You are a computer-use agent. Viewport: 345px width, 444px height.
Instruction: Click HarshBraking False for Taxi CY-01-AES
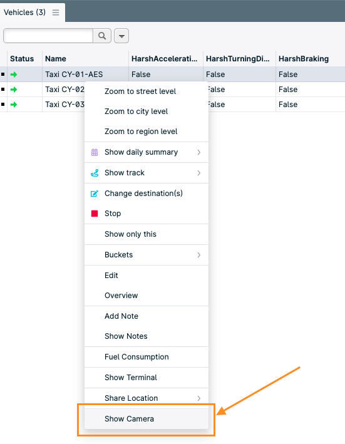pos(311,75)
